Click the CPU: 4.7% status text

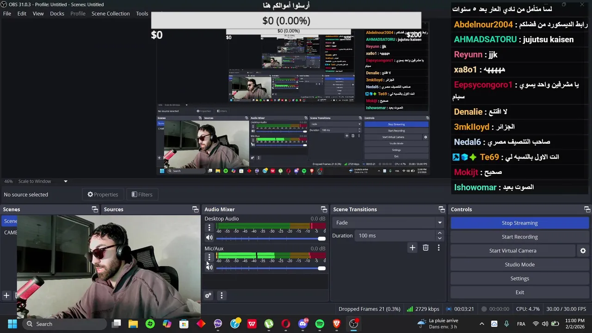tap(528, 309)
